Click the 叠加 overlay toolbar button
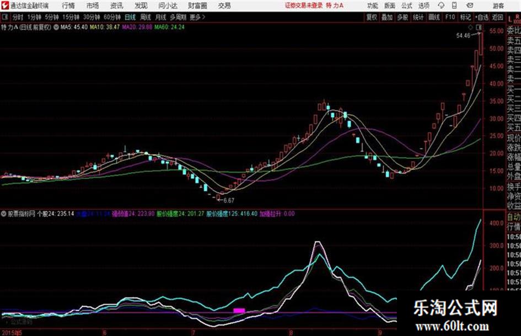The width and height of the screenshot is (521, 336). pyautogui.click(x=387, y=17)
